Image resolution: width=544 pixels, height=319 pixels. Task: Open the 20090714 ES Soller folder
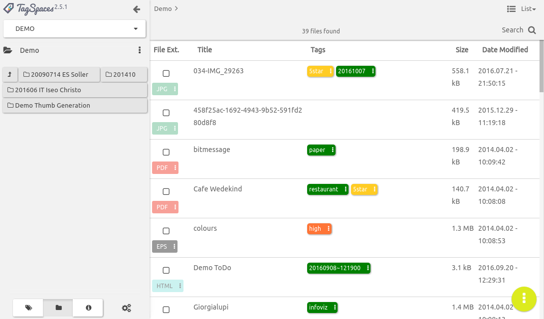pos(59,75)
